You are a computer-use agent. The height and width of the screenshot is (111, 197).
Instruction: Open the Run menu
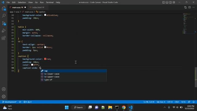42,2
